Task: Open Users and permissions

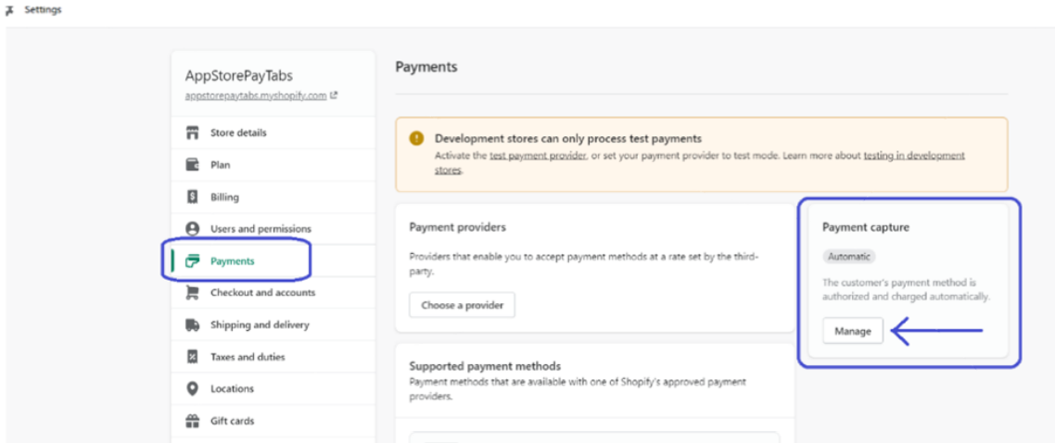Action: click(x=273, y=229)
